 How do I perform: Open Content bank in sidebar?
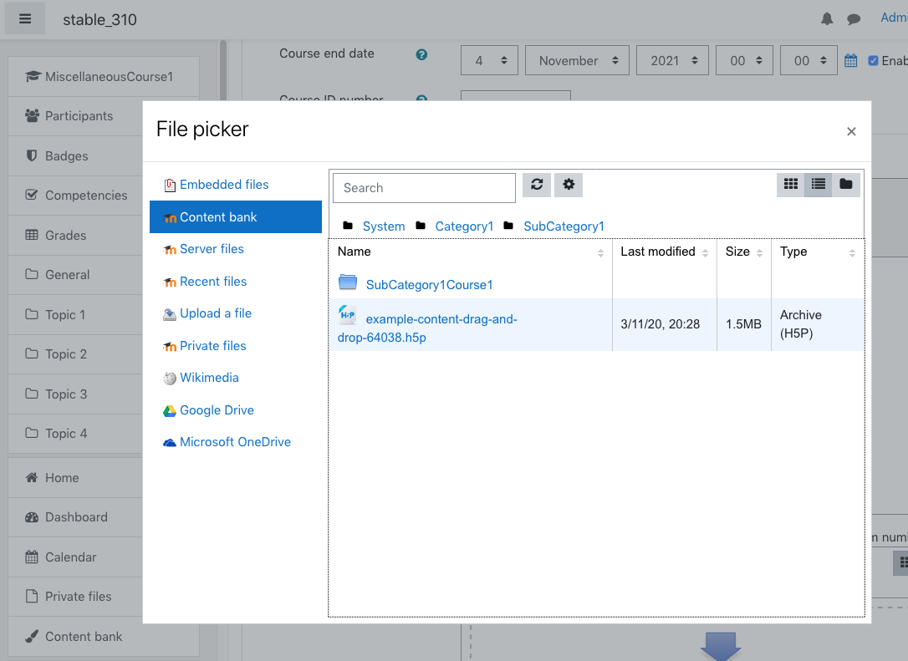(104, 636)
